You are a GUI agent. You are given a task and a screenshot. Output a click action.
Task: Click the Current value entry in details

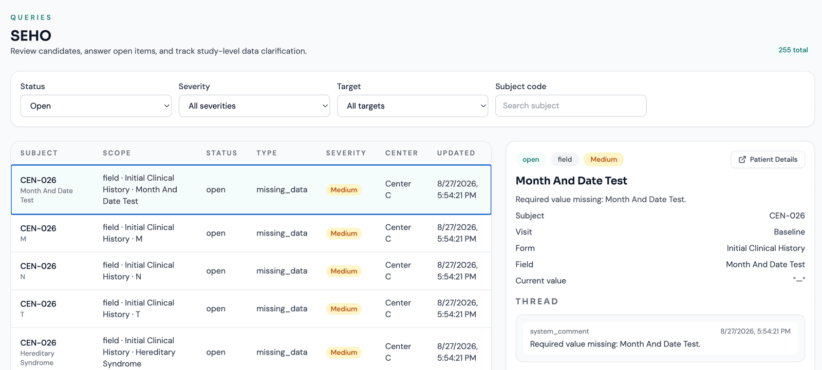pyautogui.click(x=660, y=281)
